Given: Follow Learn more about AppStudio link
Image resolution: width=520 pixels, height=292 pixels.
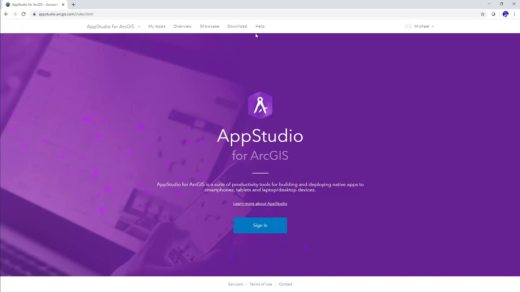Looking at the screenshot, I should [x=260, y=204].
